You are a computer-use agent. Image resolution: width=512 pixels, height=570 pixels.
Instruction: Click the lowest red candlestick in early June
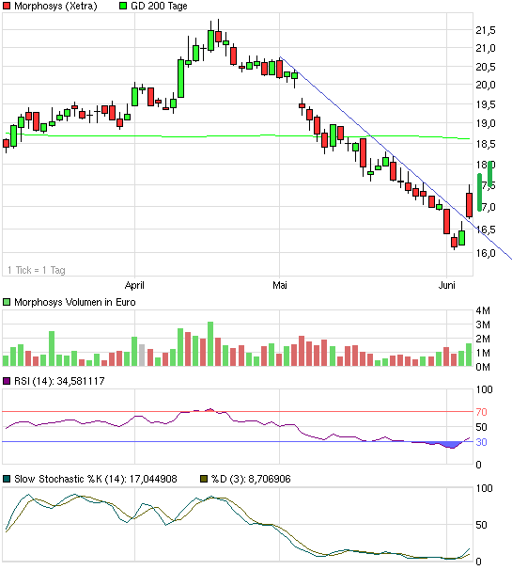[x=454, y=242]
